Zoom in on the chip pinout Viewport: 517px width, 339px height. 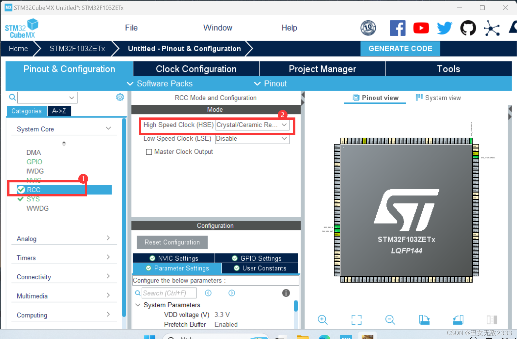322,320
